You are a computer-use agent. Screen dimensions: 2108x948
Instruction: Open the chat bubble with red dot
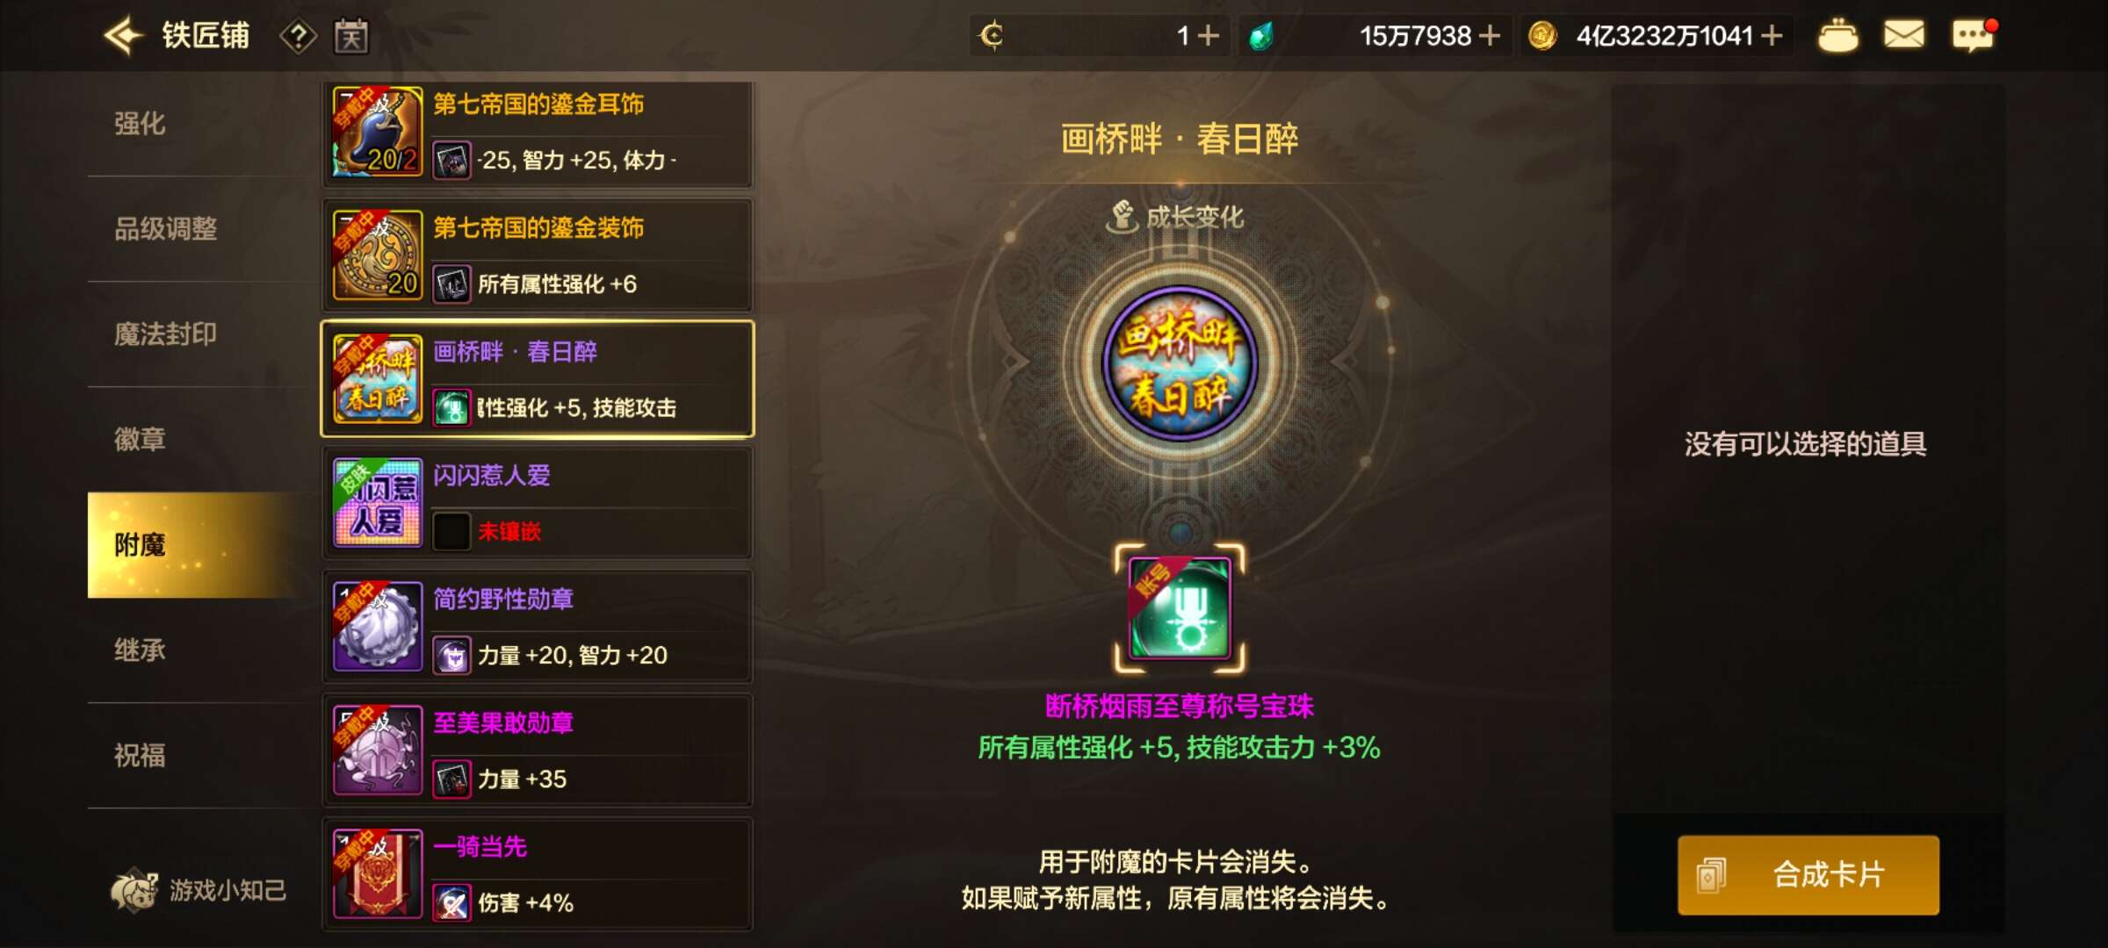point(1974,35)
